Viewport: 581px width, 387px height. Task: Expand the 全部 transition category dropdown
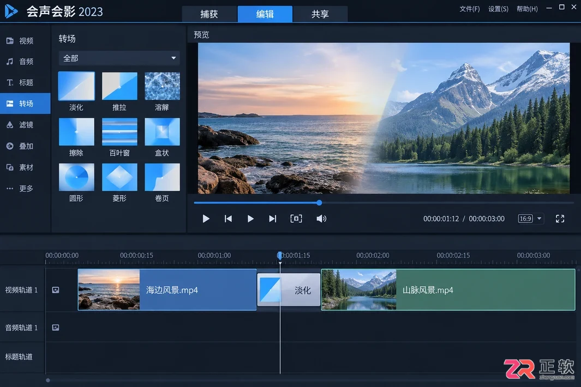[119, 58]
